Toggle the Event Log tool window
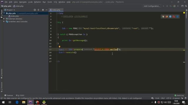Image resolution: width=188 pixels, height=105 pixels. (179, 95)
